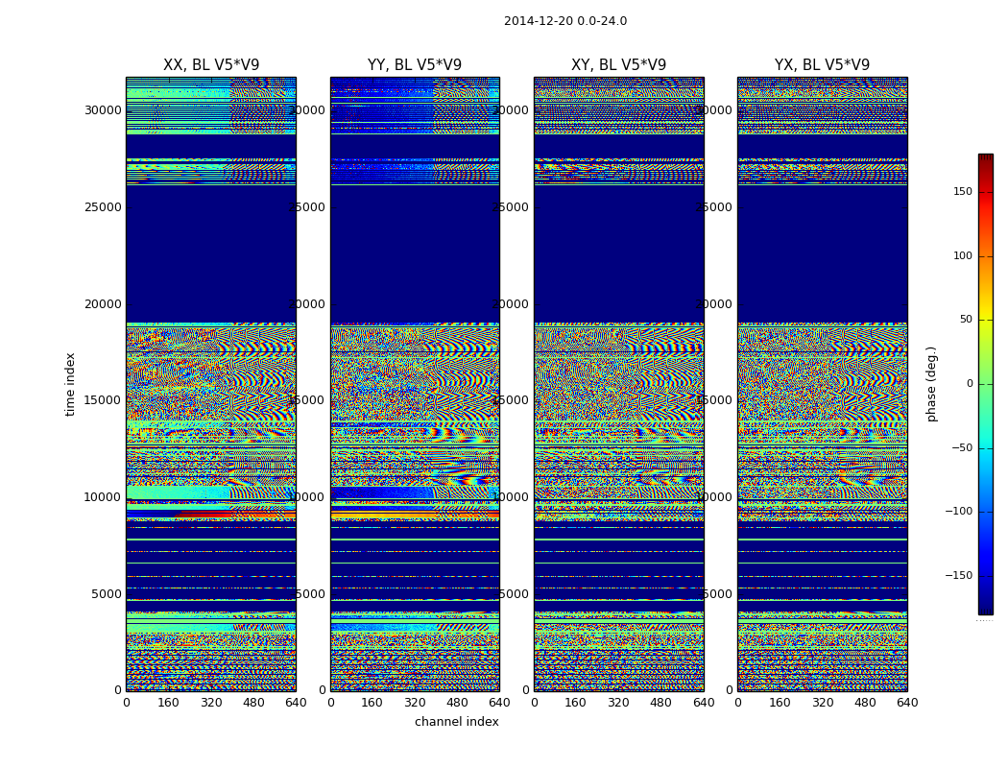
Task: Click the 100 tick label on colorbar
Action: (x=963, y=255)
